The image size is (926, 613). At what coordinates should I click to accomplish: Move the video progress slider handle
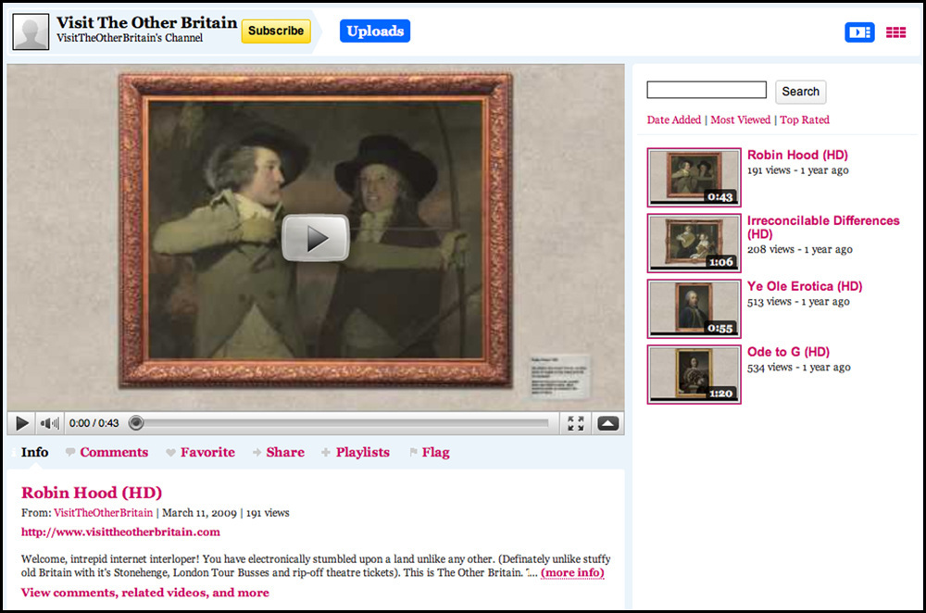(x=136, y=423)
